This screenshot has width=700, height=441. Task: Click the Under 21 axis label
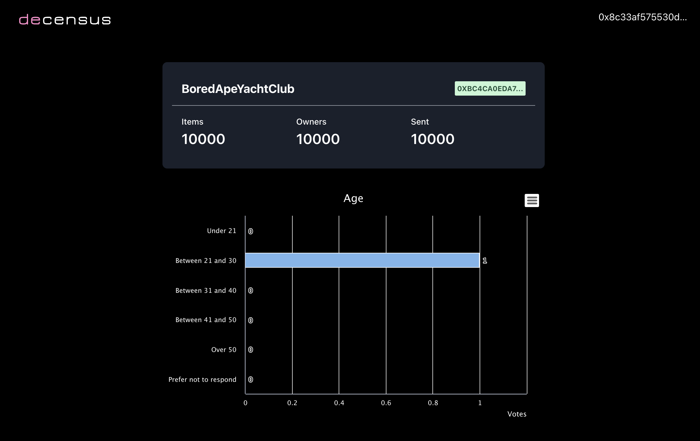click(222, 231)
